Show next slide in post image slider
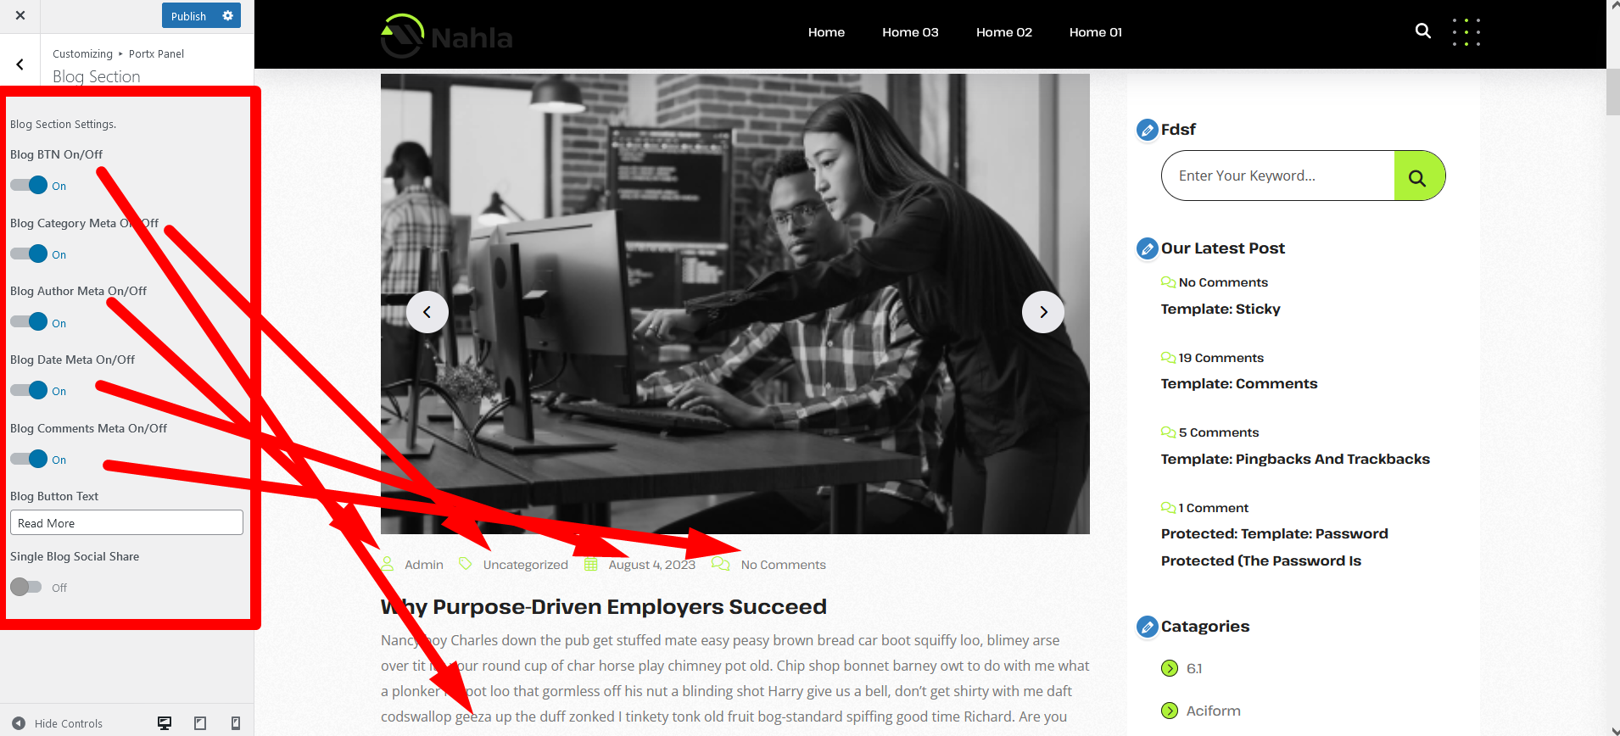This screenshot has width=1620, height=736. 1043,312
